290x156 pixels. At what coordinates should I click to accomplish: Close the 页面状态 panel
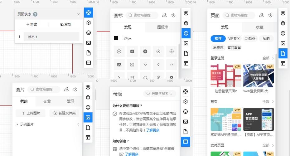[x=78, y=14]
